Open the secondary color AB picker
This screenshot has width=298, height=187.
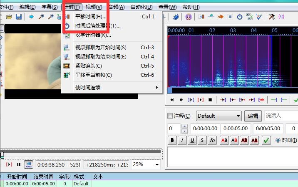point(234,140)
